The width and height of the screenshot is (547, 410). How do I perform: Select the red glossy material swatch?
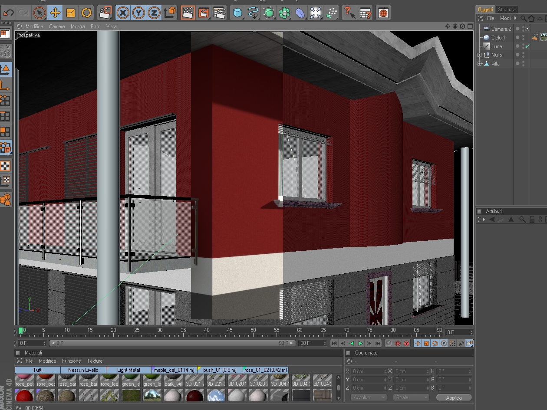click(24, 396)
